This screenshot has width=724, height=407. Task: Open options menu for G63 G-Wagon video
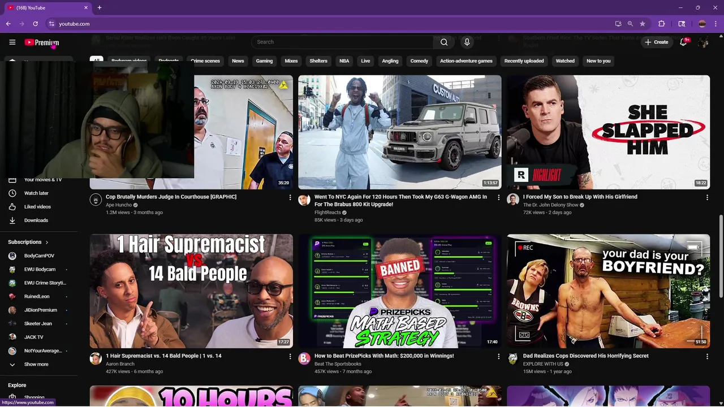click(498, 197)
